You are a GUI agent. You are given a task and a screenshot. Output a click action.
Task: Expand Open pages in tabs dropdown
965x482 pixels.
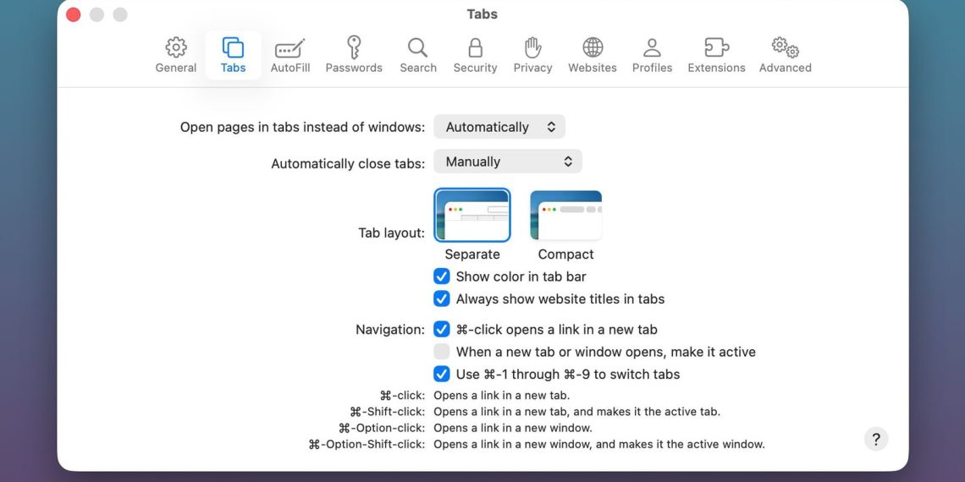coord(499,127)
